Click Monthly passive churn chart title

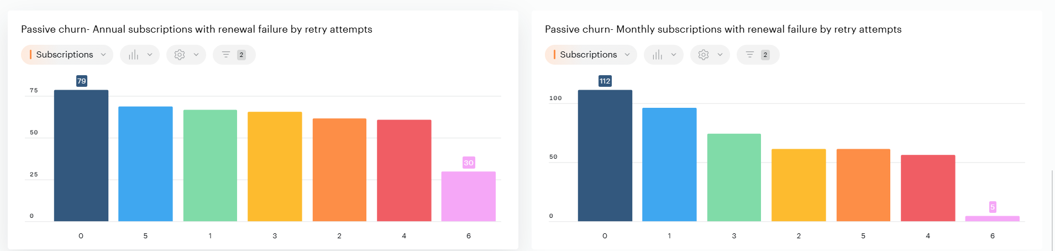point(723,29)
